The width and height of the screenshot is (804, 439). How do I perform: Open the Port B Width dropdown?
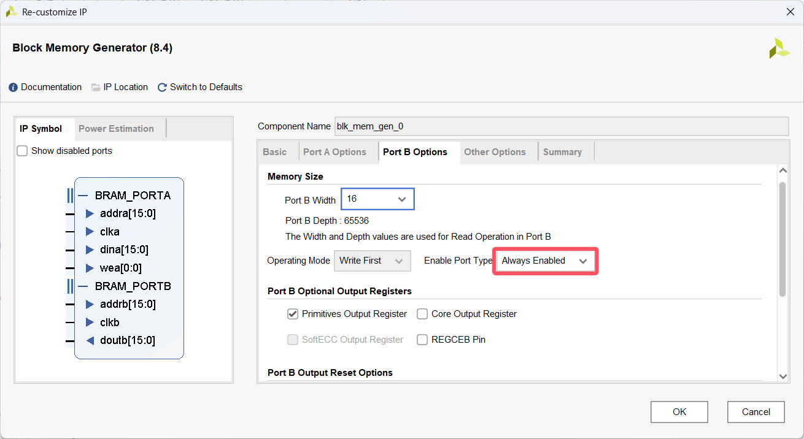pos(377,199)
